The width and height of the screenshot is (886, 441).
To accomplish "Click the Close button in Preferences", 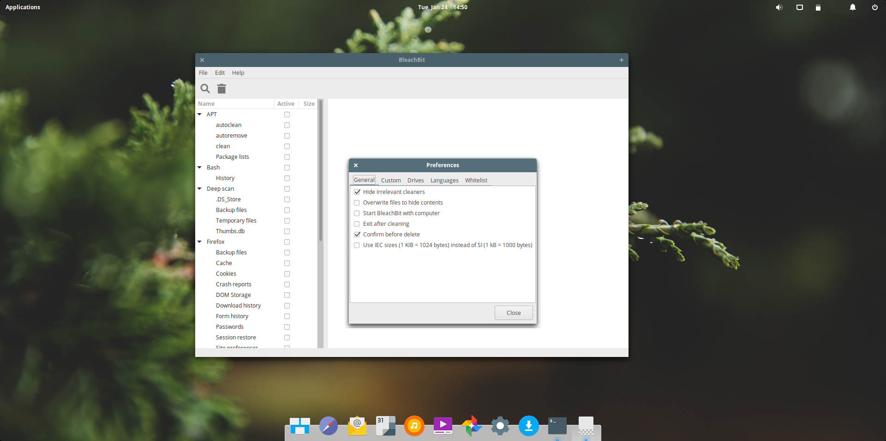I will tap(514, 313).
